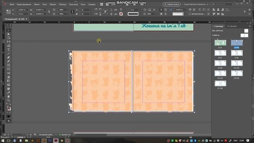Select the Pen tool

click(x=8, y=57)
